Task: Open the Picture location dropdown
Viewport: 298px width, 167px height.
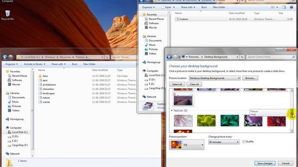Action: pyautogui.click(x=215, y=78)
